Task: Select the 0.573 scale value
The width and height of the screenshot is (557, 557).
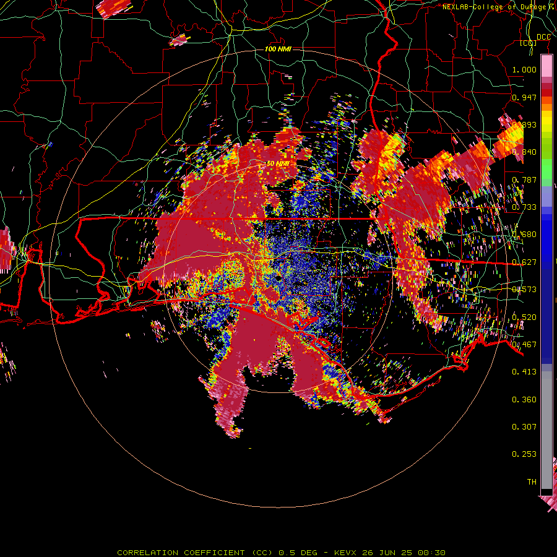Action: (524, 290)
